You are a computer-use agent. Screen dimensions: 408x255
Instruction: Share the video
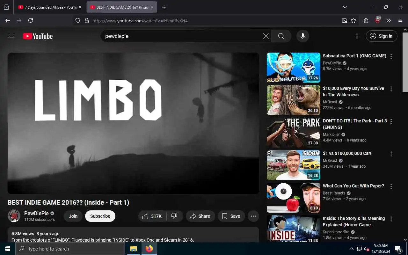(200, 216)
